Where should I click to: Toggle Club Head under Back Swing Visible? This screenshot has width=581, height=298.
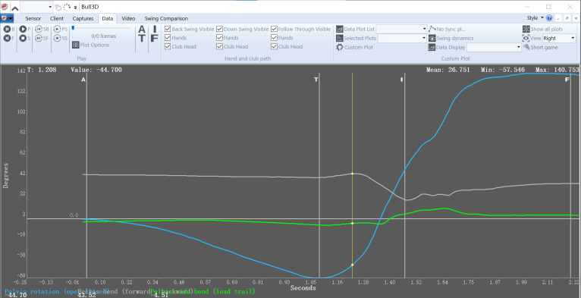coord(168,47)
